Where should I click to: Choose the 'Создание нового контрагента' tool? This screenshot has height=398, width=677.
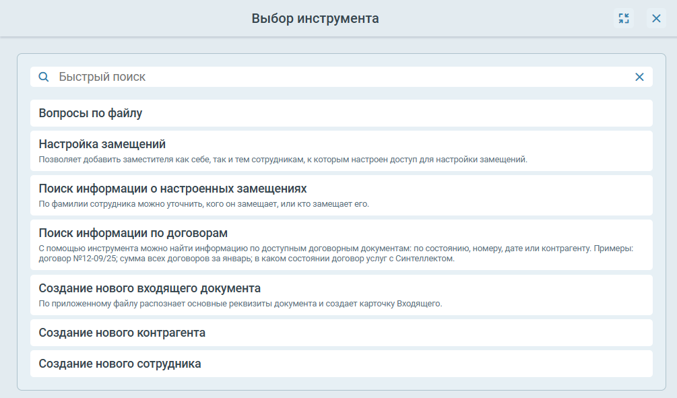(122, 333)
